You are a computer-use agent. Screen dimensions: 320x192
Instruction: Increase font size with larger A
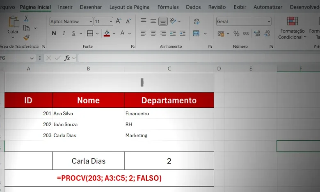[119, 21]
